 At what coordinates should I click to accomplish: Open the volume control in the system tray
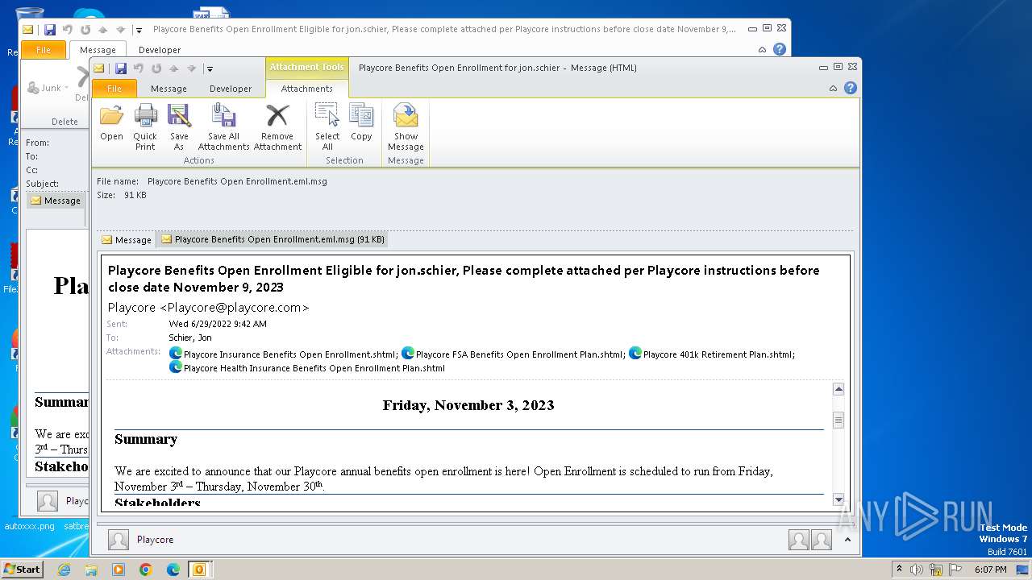(x=917, y=570)
